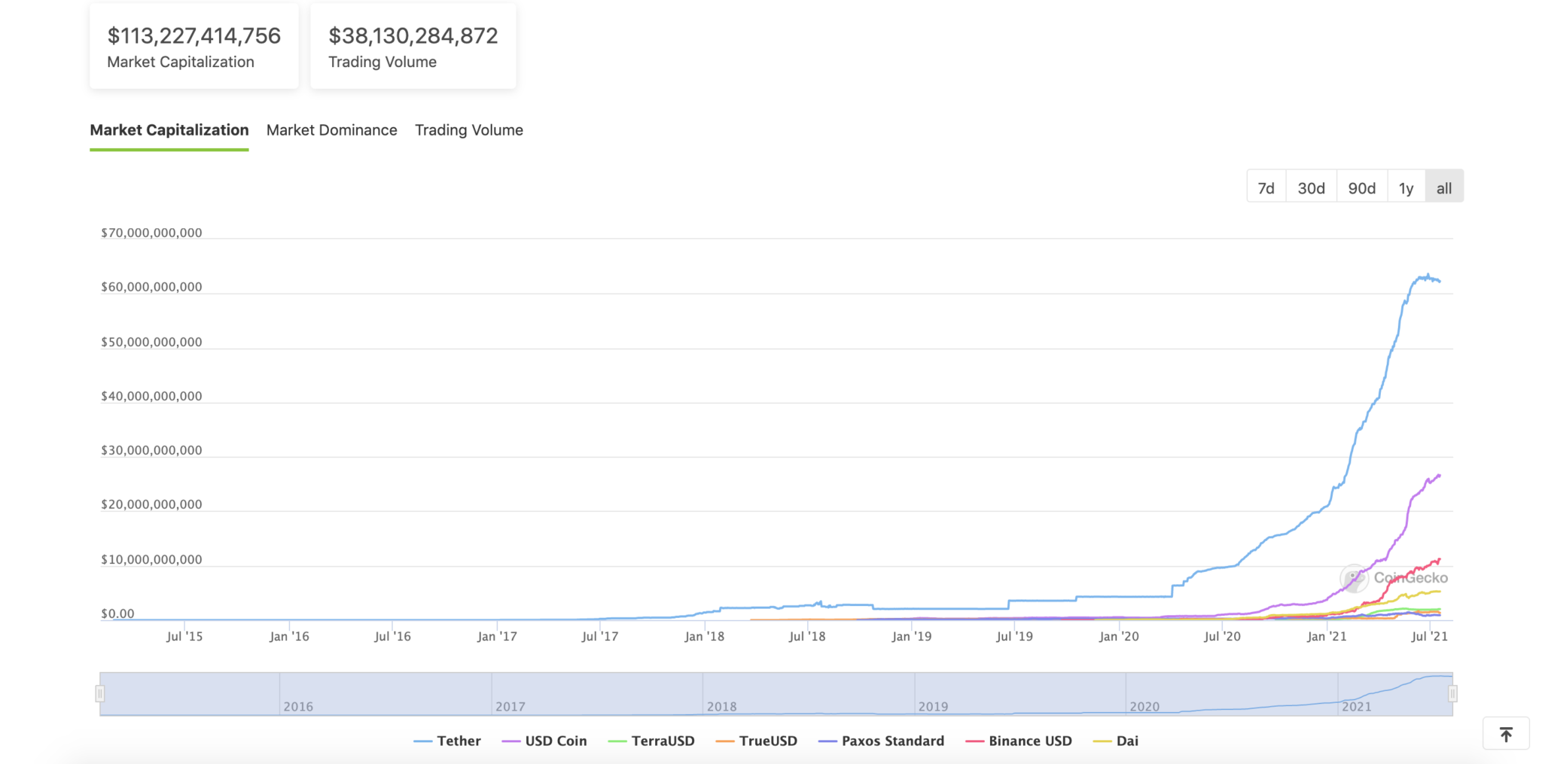Select the 90d time range
1542x764 pixels.
pos(1362,187)
